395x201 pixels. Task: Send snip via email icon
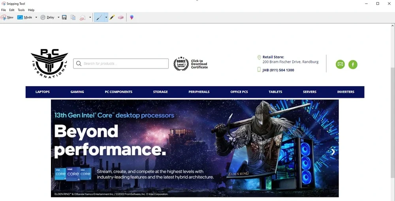coord(83,18)
